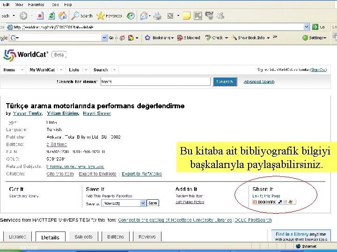The image size is (337, 252).
Task: Print page using printer icon
Action: click(158, 16)
